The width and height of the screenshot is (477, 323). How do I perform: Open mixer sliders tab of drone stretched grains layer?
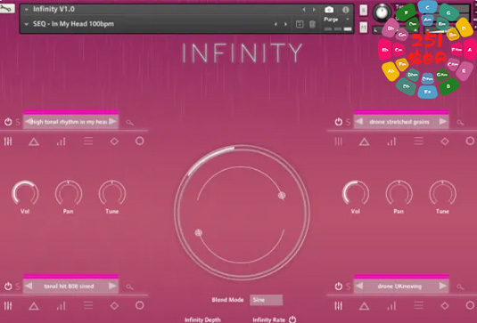338,141
